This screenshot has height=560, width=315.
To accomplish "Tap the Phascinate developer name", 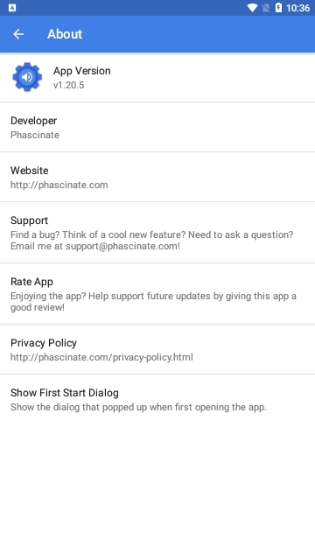I will tap(35, 135).
